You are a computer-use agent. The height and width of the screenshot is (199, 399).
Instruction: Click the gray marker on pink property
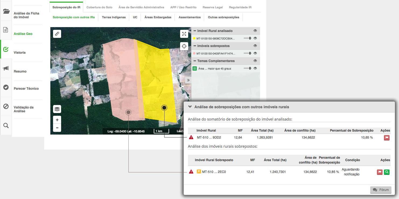tap(128, 112)
